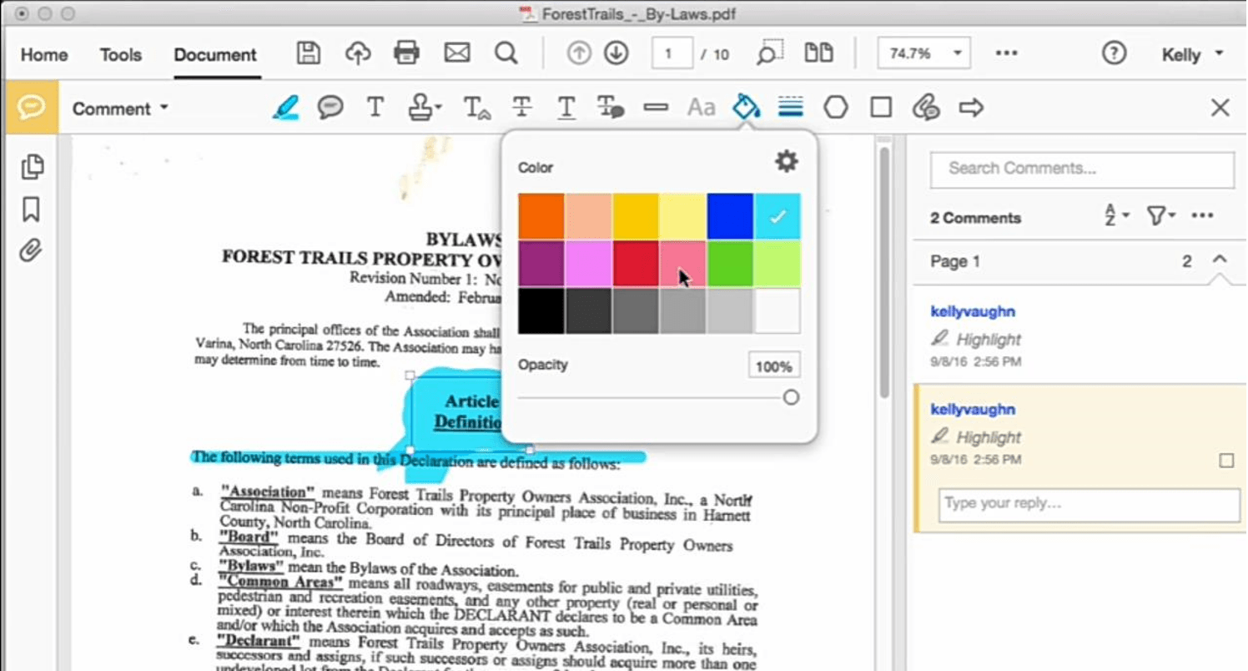The height and width of the screenshot is (671, 1248).
Task: Select the Add Text Comment tool
Action: 375,107
